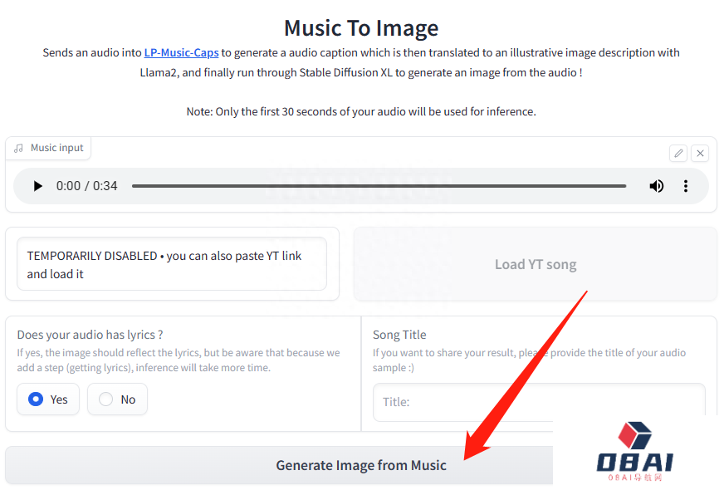The width and height of the screenshot is (724, 490).
Task: Remove the audio with the X icon
Action: (x=700, y=153)
